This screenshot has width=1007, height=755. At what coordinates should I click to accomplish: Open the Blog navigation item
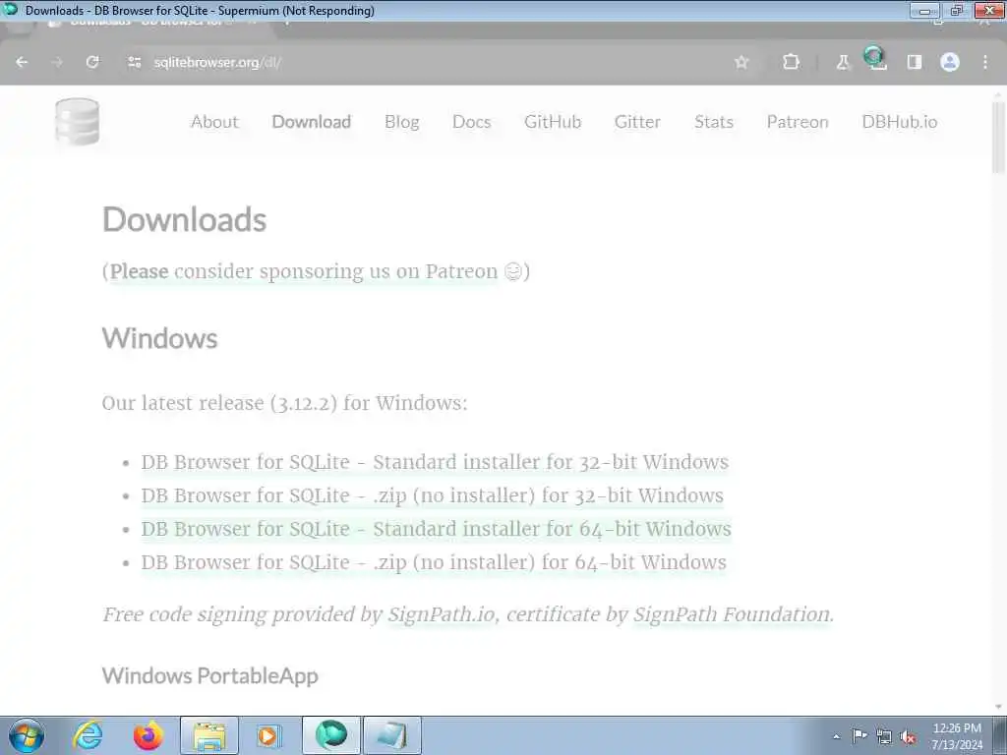(402, 122)
